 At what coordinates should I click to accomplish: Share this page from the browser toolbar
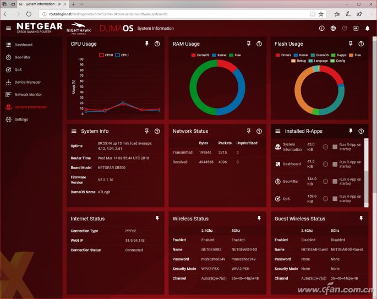[x=359, y=14]
